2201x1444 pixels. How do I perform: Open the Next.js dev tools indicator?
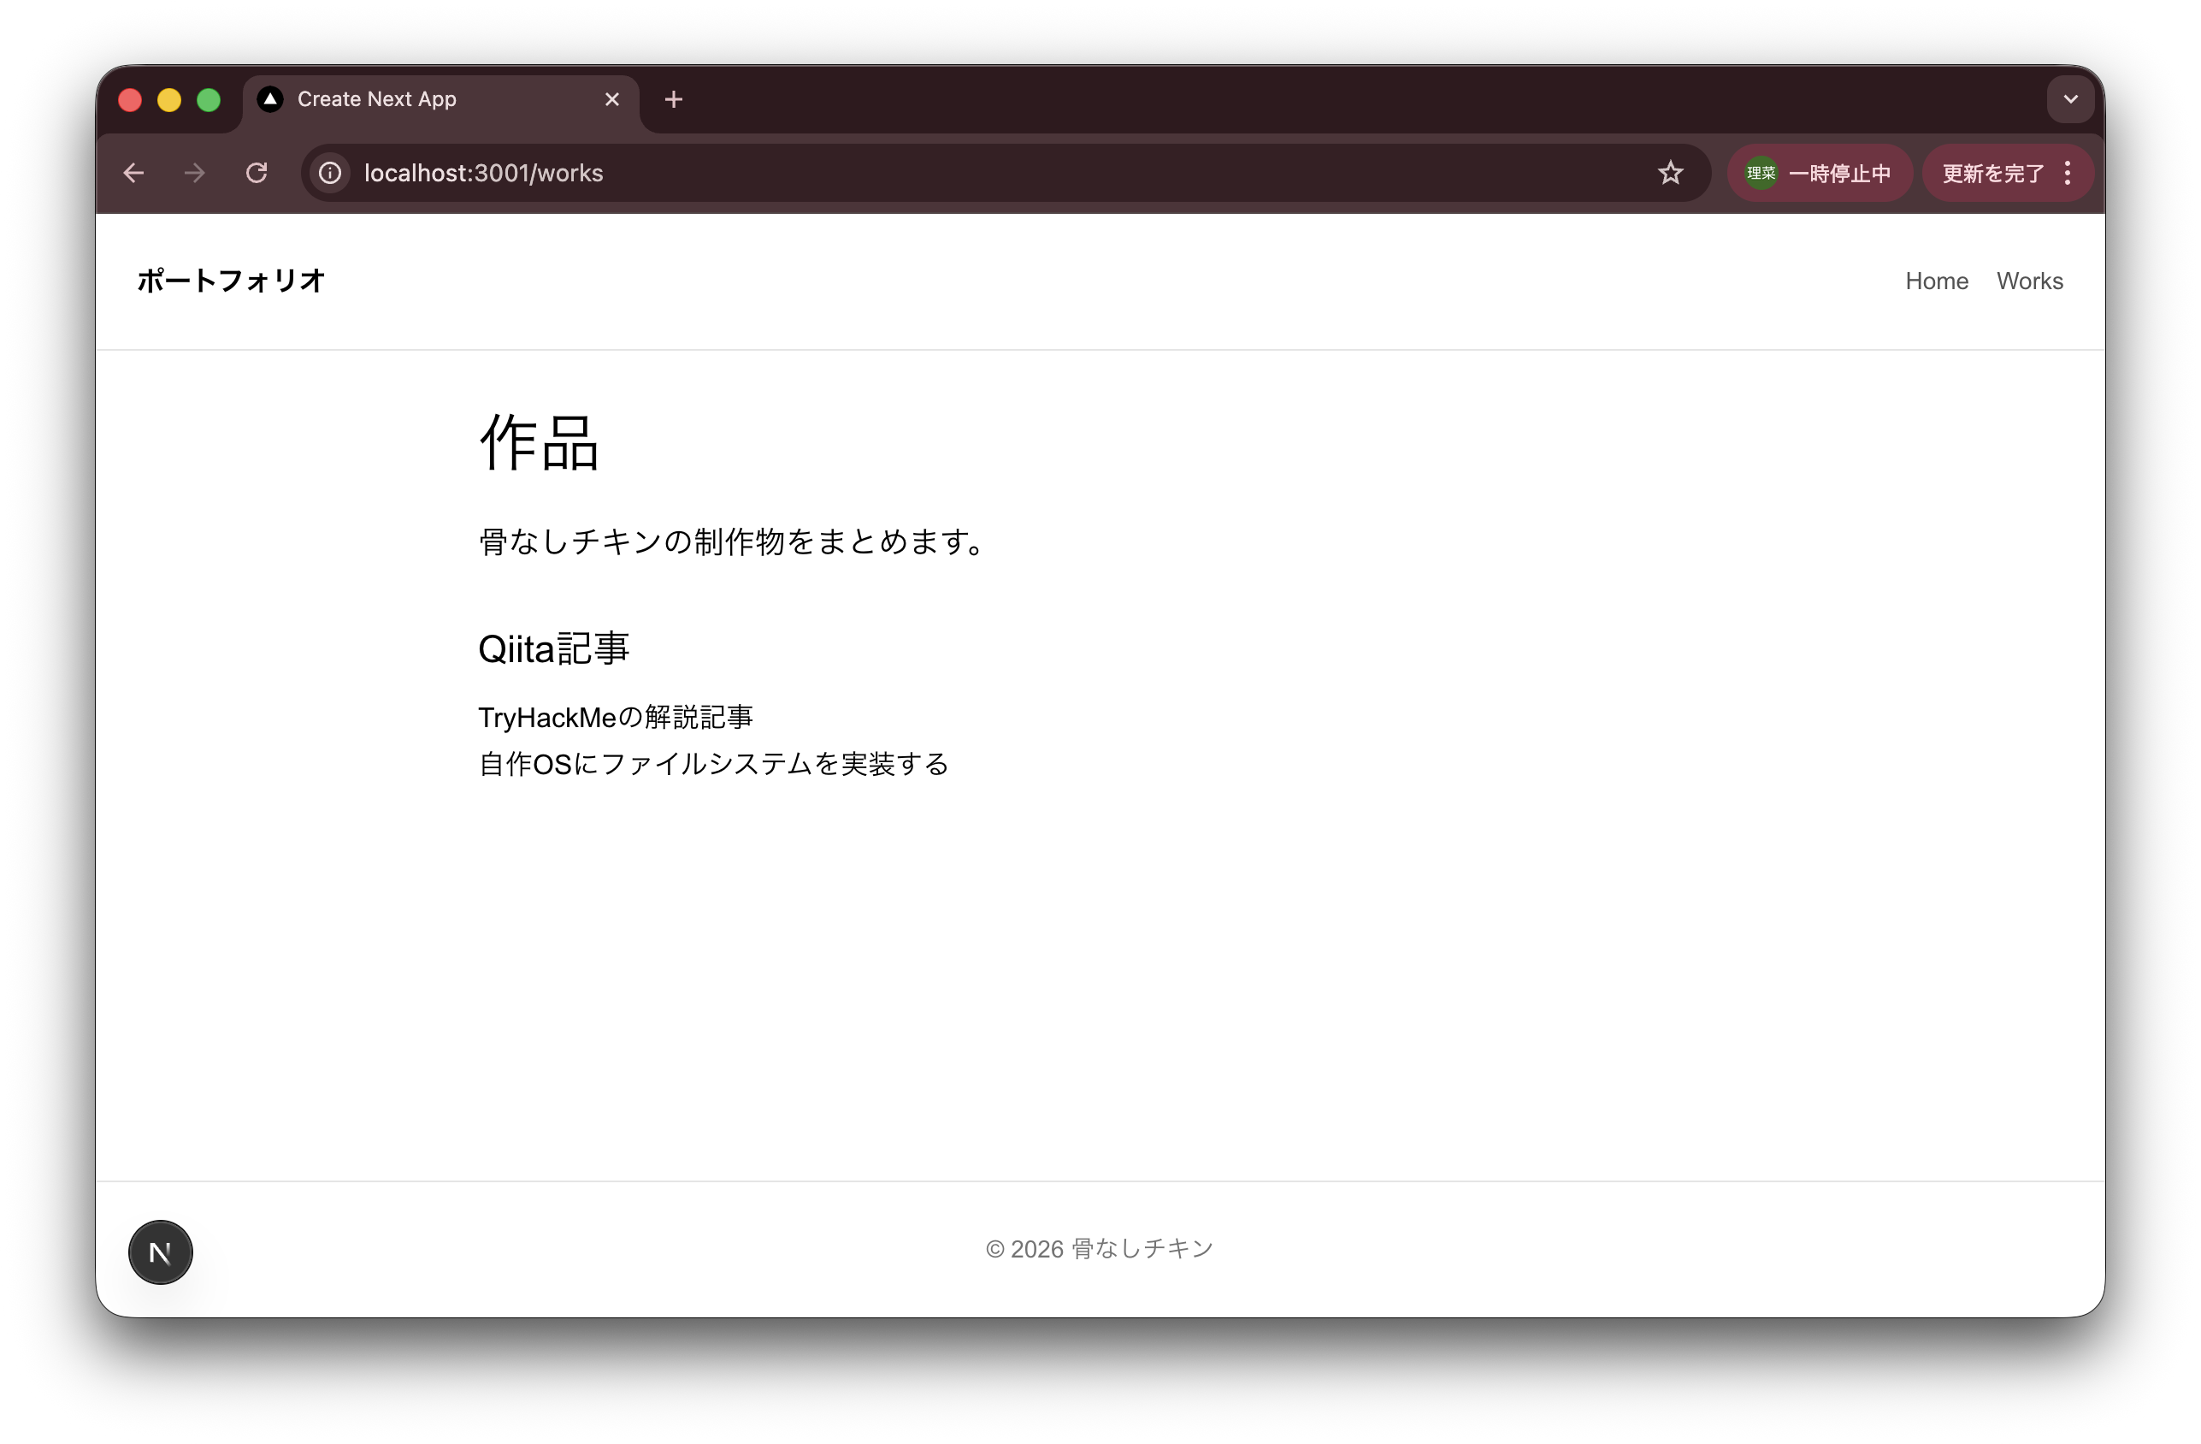(160, 1252)
